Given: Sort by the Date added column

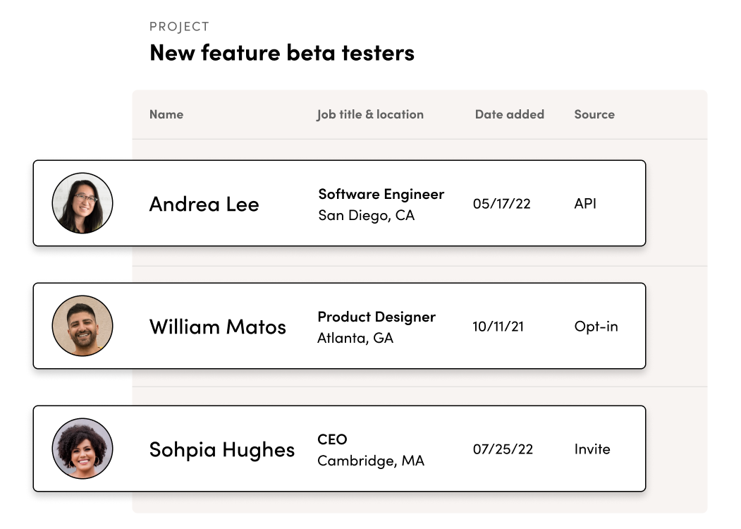Looking at the screenshot, I should pos(509,114).
